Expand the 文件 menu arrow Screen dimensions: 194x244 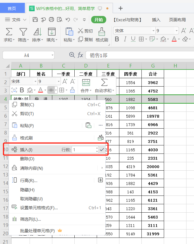(25, 20)
